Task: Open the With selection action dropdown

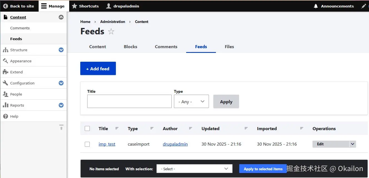Action: 195,169
